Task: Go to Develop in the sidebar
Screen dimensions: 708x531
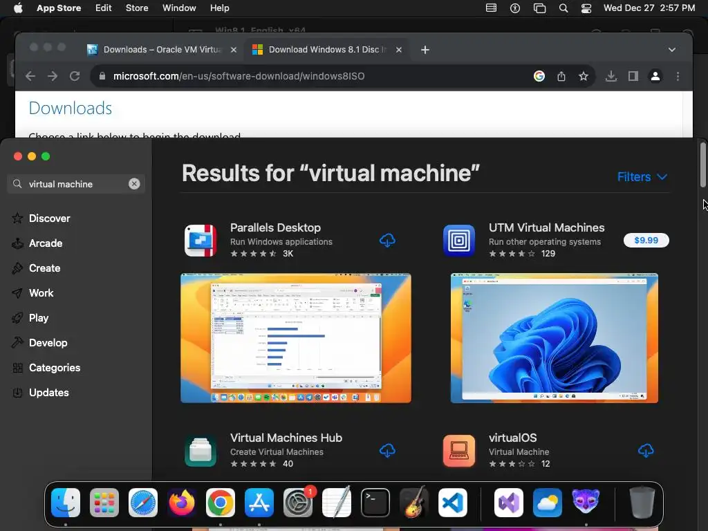Action: pyautogui.click(x=48, y=343)
